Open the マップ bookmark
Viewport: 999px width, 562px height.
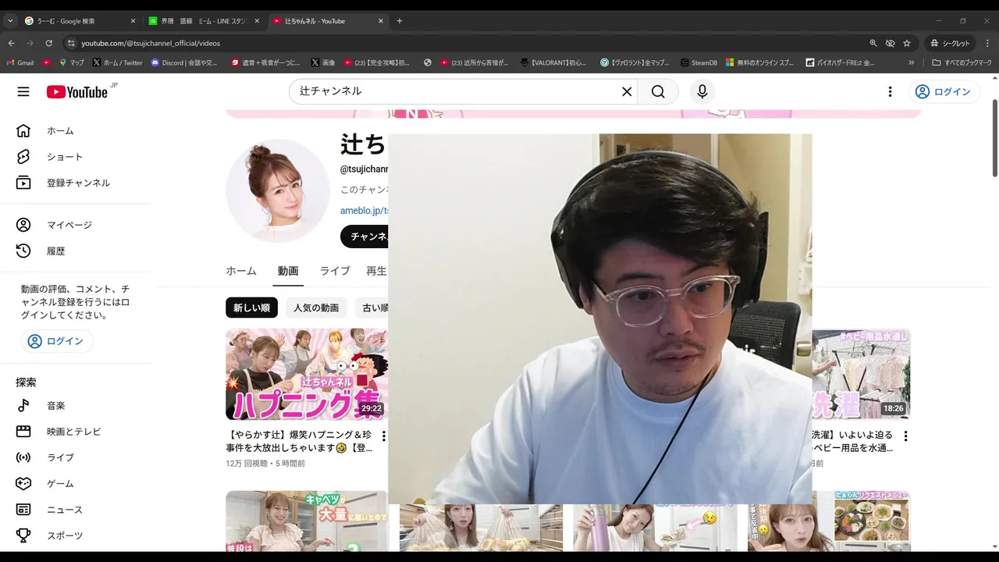[71, 62]
